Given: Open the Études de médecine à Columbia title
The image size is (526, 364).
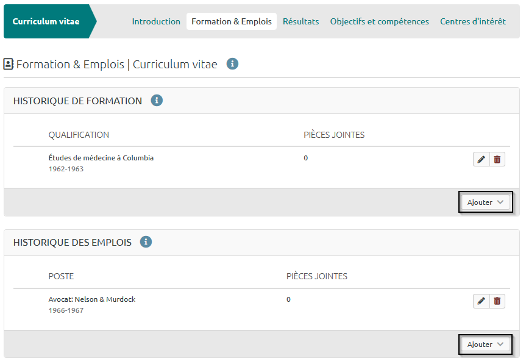Looking at the screenshot, I should 101,158.
